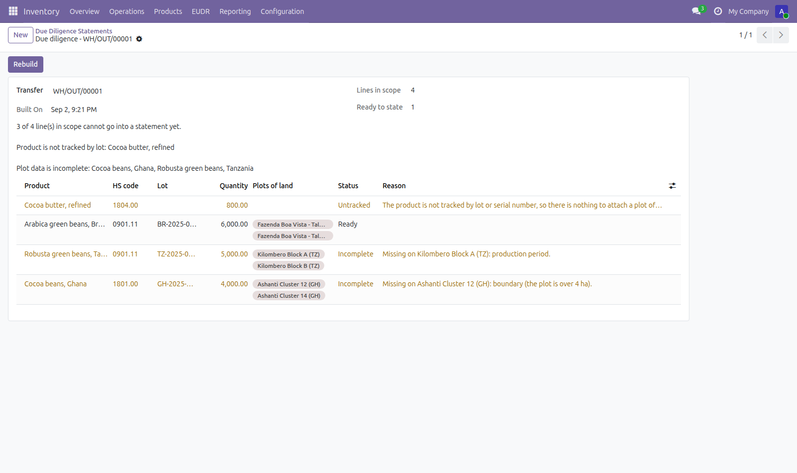
Task: Click the lot BR-2025 cell
Action: (x=177, y=224)
